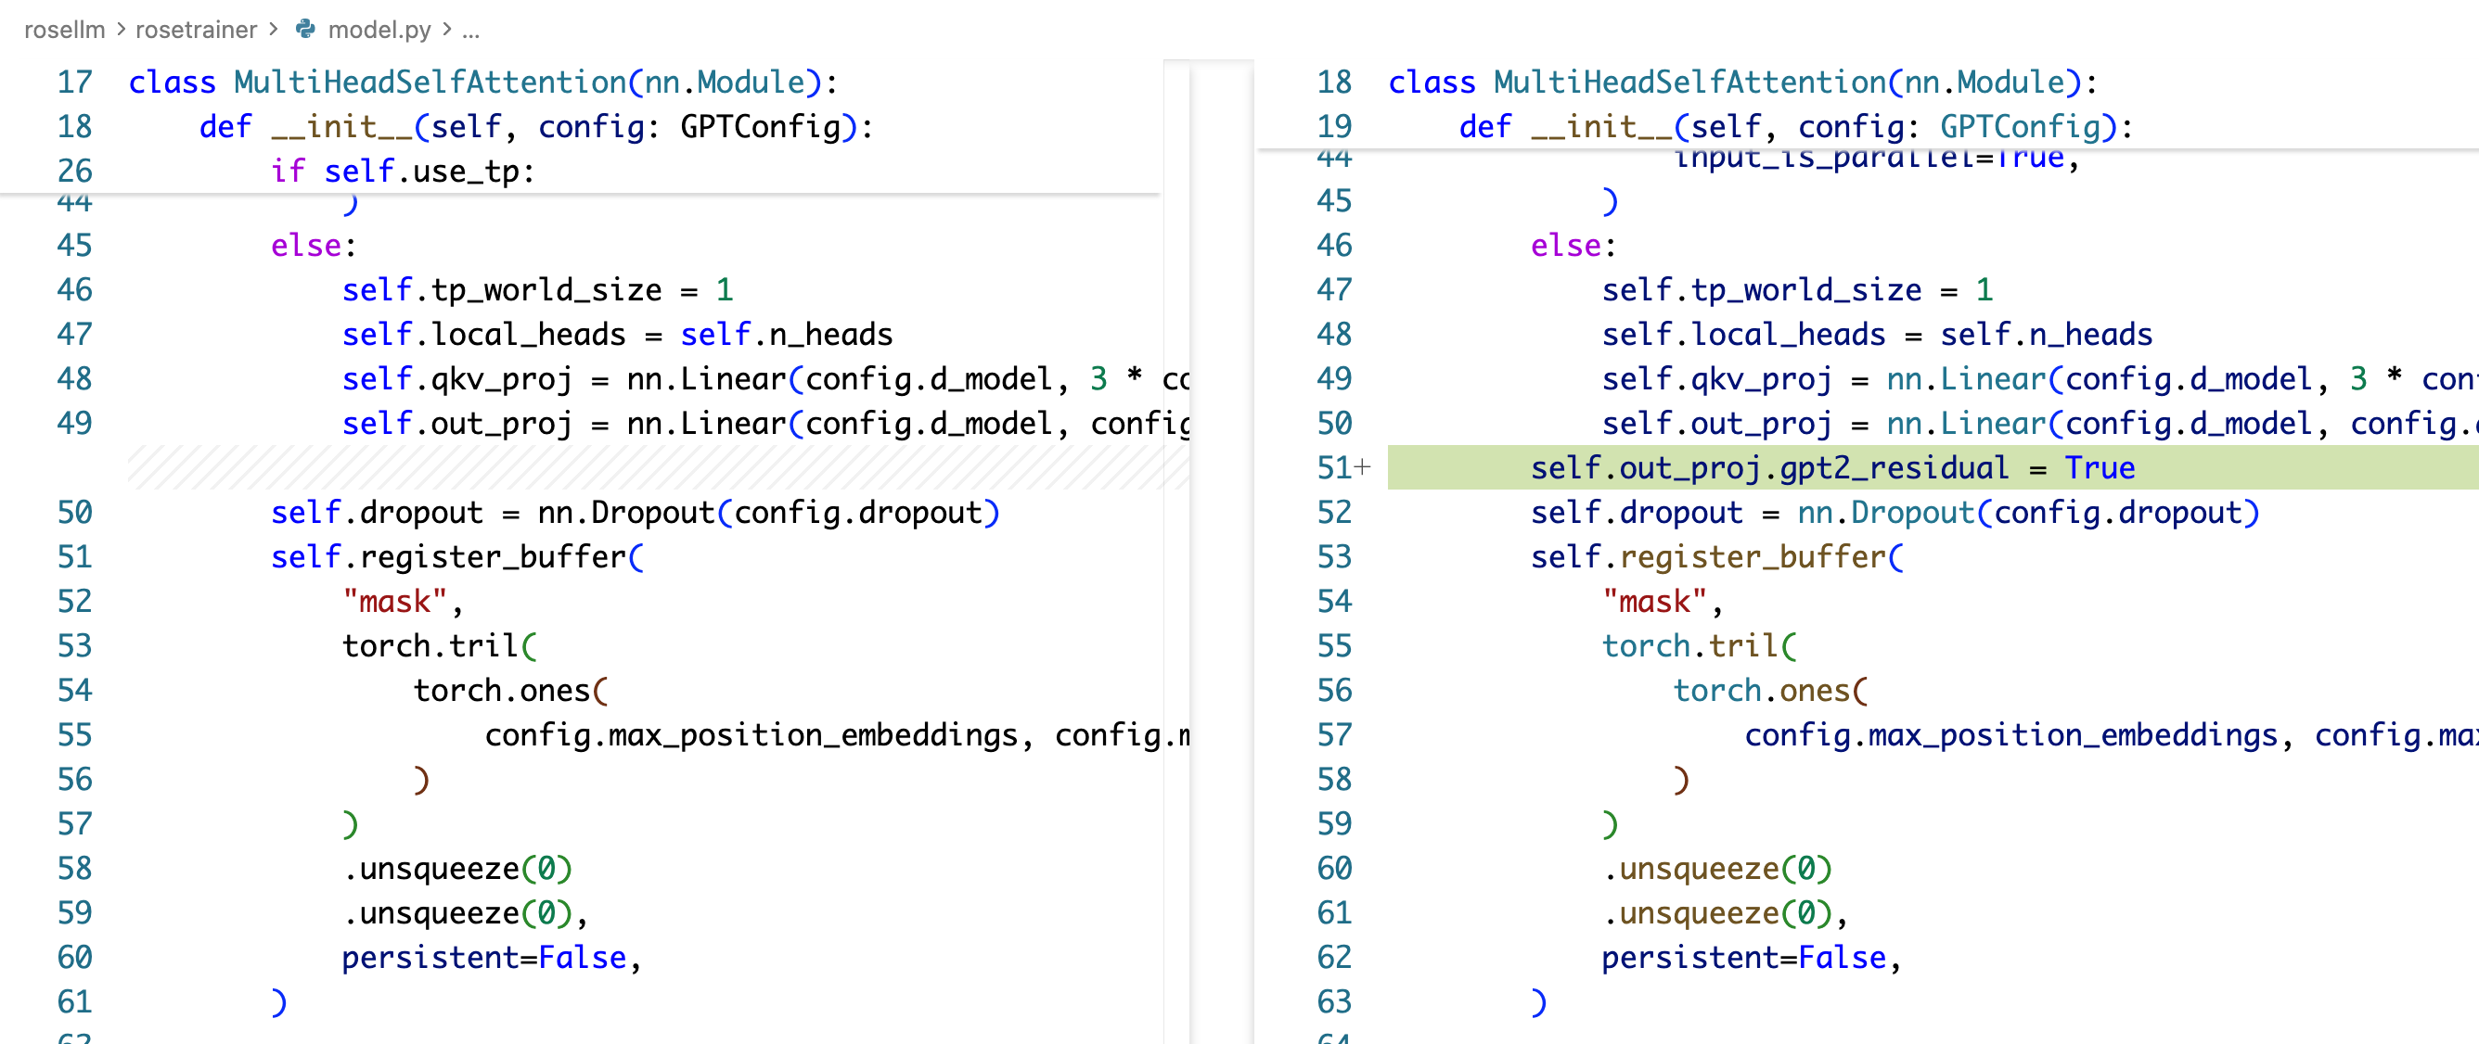The height and width of the screenshot is (1044, 2479).
Task: Click the chevron right after model.py breadcrumb
Action: point(446,30)
